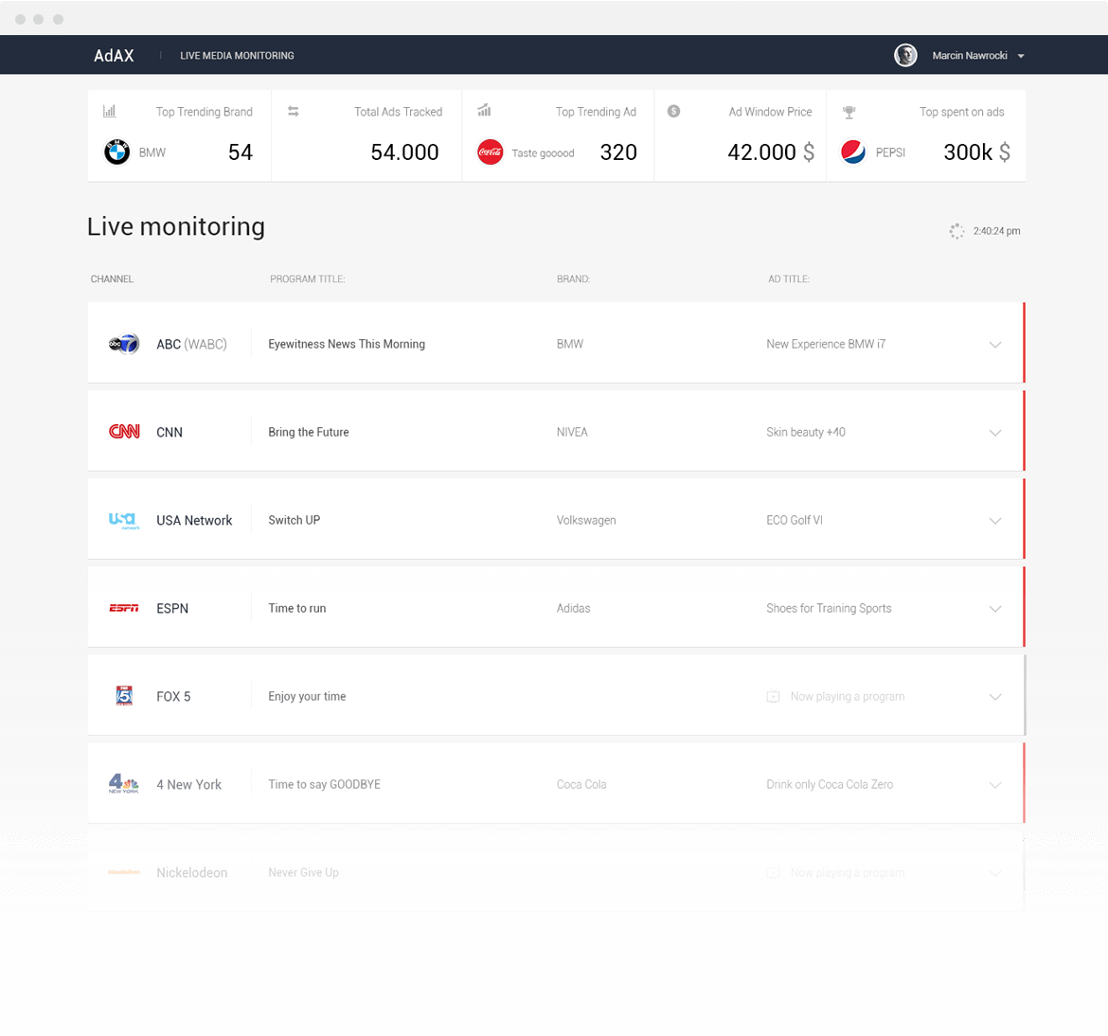1108x1036 pixels.
Task: Expand the USA Network row
Action: [x=995, y=521]
